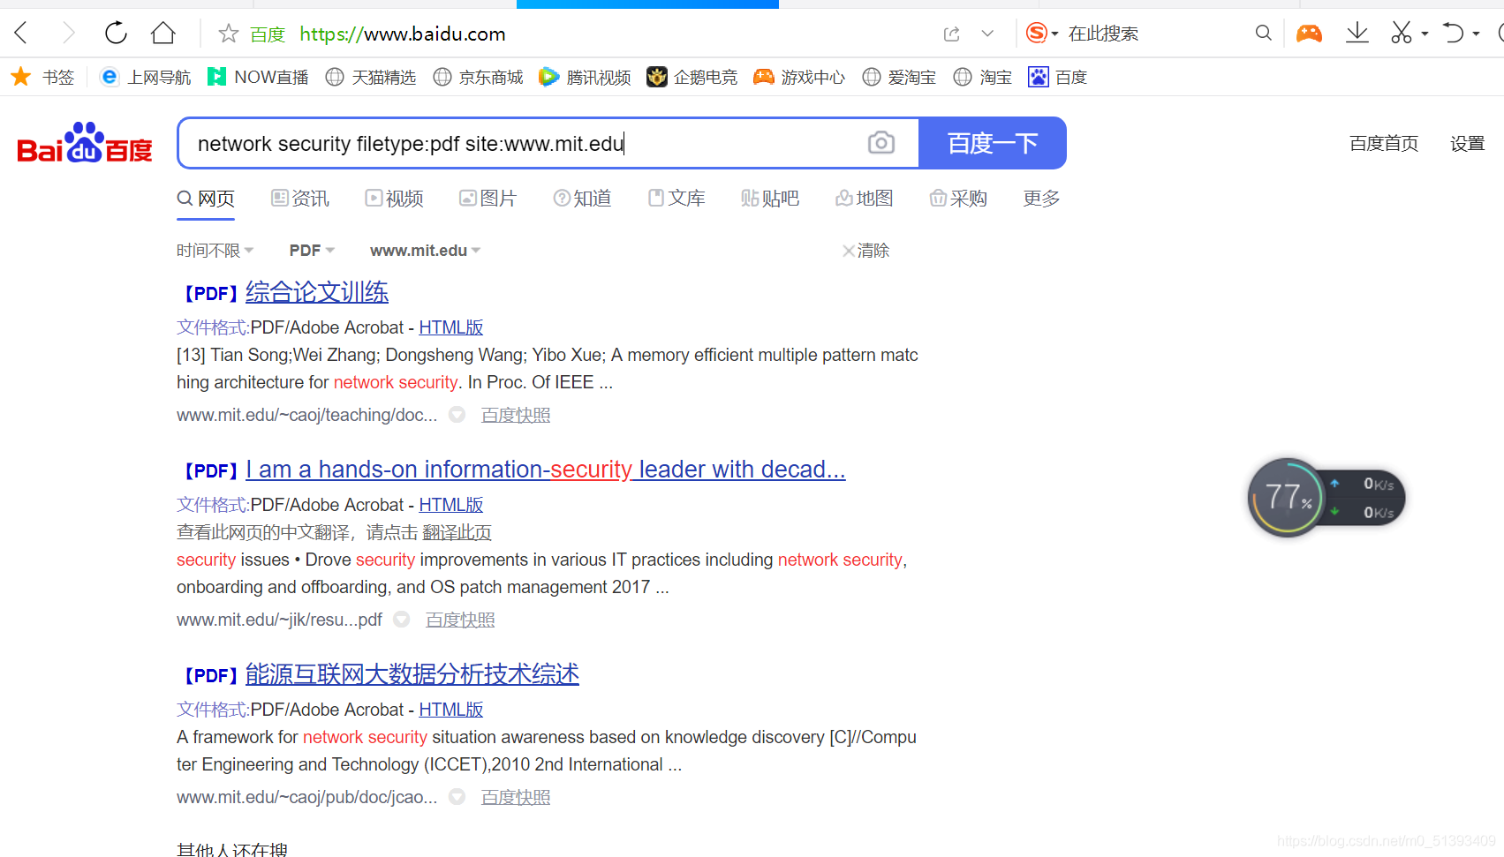
Task: Open the 爱淘宝 bookmark
Action: (x=899, y=78)
